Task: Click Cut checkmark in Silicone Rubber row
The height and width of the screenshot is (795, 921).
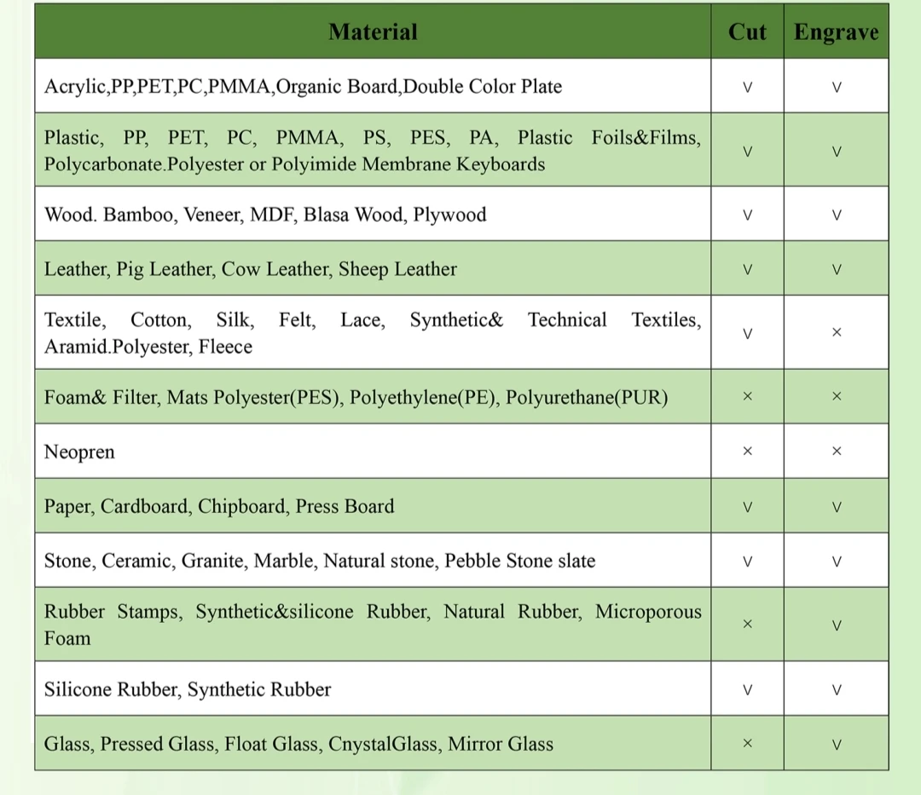Action: [x=747, y=689]
